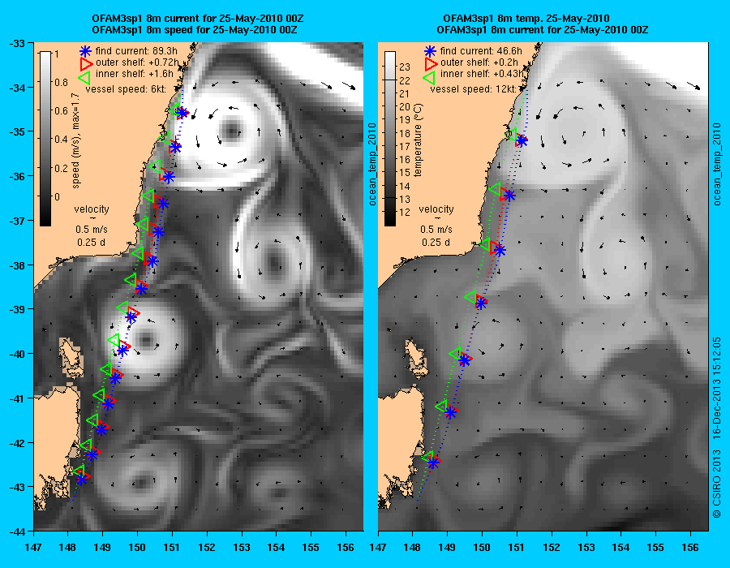Click the title "OFAM3sp1 8m temp. 25-May-2010"
This screenshot has height=568, width=730.
coord(526,19)
